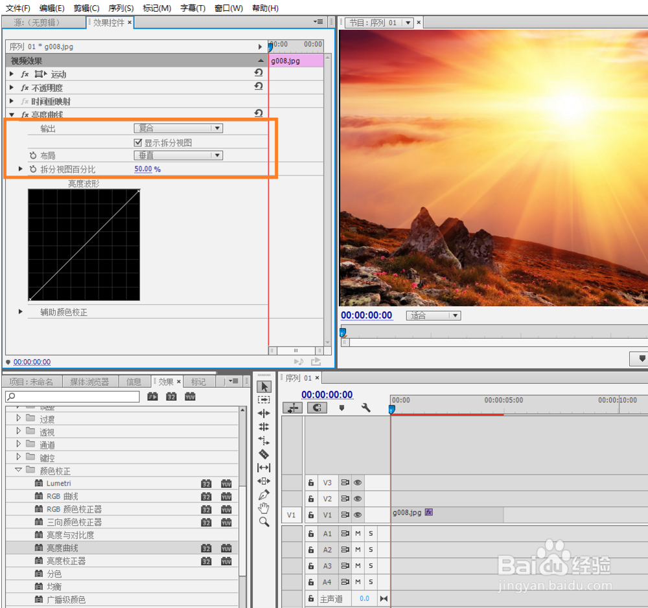This screenshot has height=608, width=648.
Task: Select the Slip tool
Action: [x=264, y=467]
